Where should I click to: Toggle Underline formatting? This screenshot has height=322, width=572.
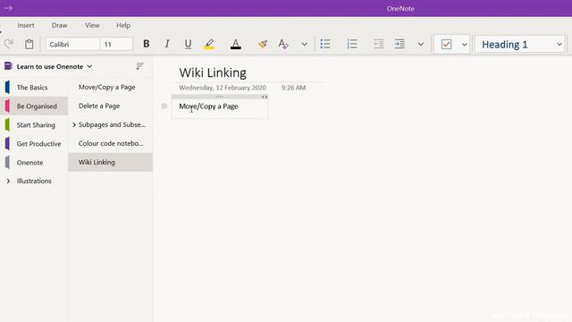[x=188, y=44]
